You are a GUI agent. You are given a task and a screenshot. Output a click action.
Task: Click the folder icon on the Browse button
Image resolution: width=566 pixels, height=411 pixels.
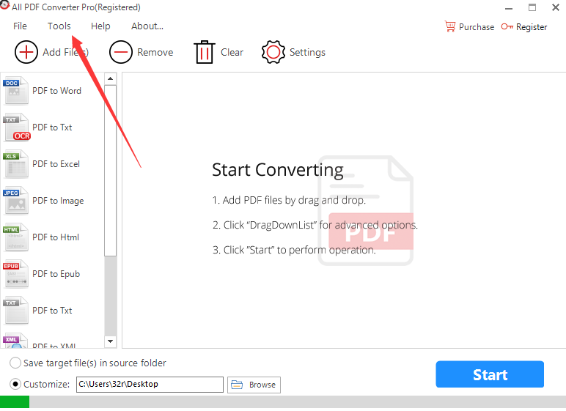click(x=237, y=385)
